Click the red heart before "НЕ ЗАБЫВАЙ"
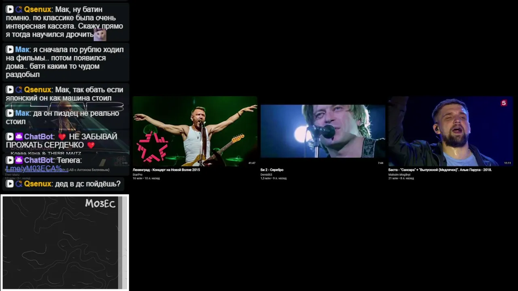This screenshot has height=291, width=518. [x=62, y=137]
